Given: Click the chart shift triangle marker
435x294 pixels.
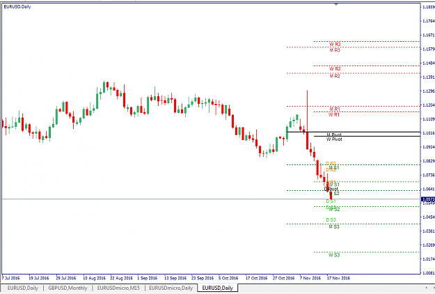Looking at the screenshot, I should pyautogui.click(x=336, y=4).
